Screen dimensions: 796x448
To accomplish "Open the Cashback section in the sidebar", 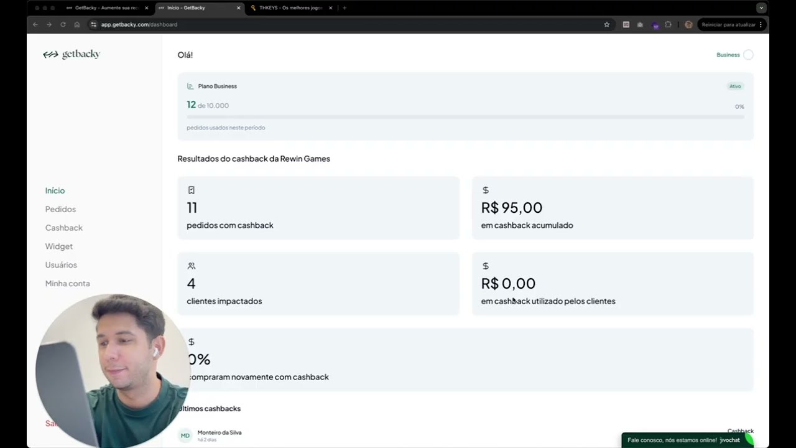I will (63, 228).
